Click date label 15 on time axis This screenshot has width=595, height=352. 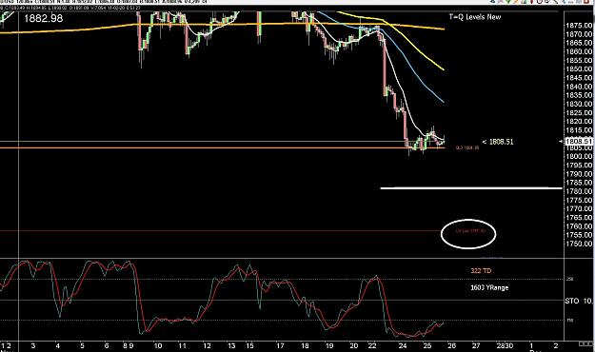tap(249, 345)
